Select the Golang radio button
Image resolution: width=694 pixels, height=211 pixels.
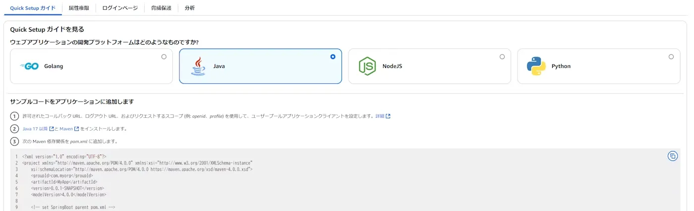point(164,57)
